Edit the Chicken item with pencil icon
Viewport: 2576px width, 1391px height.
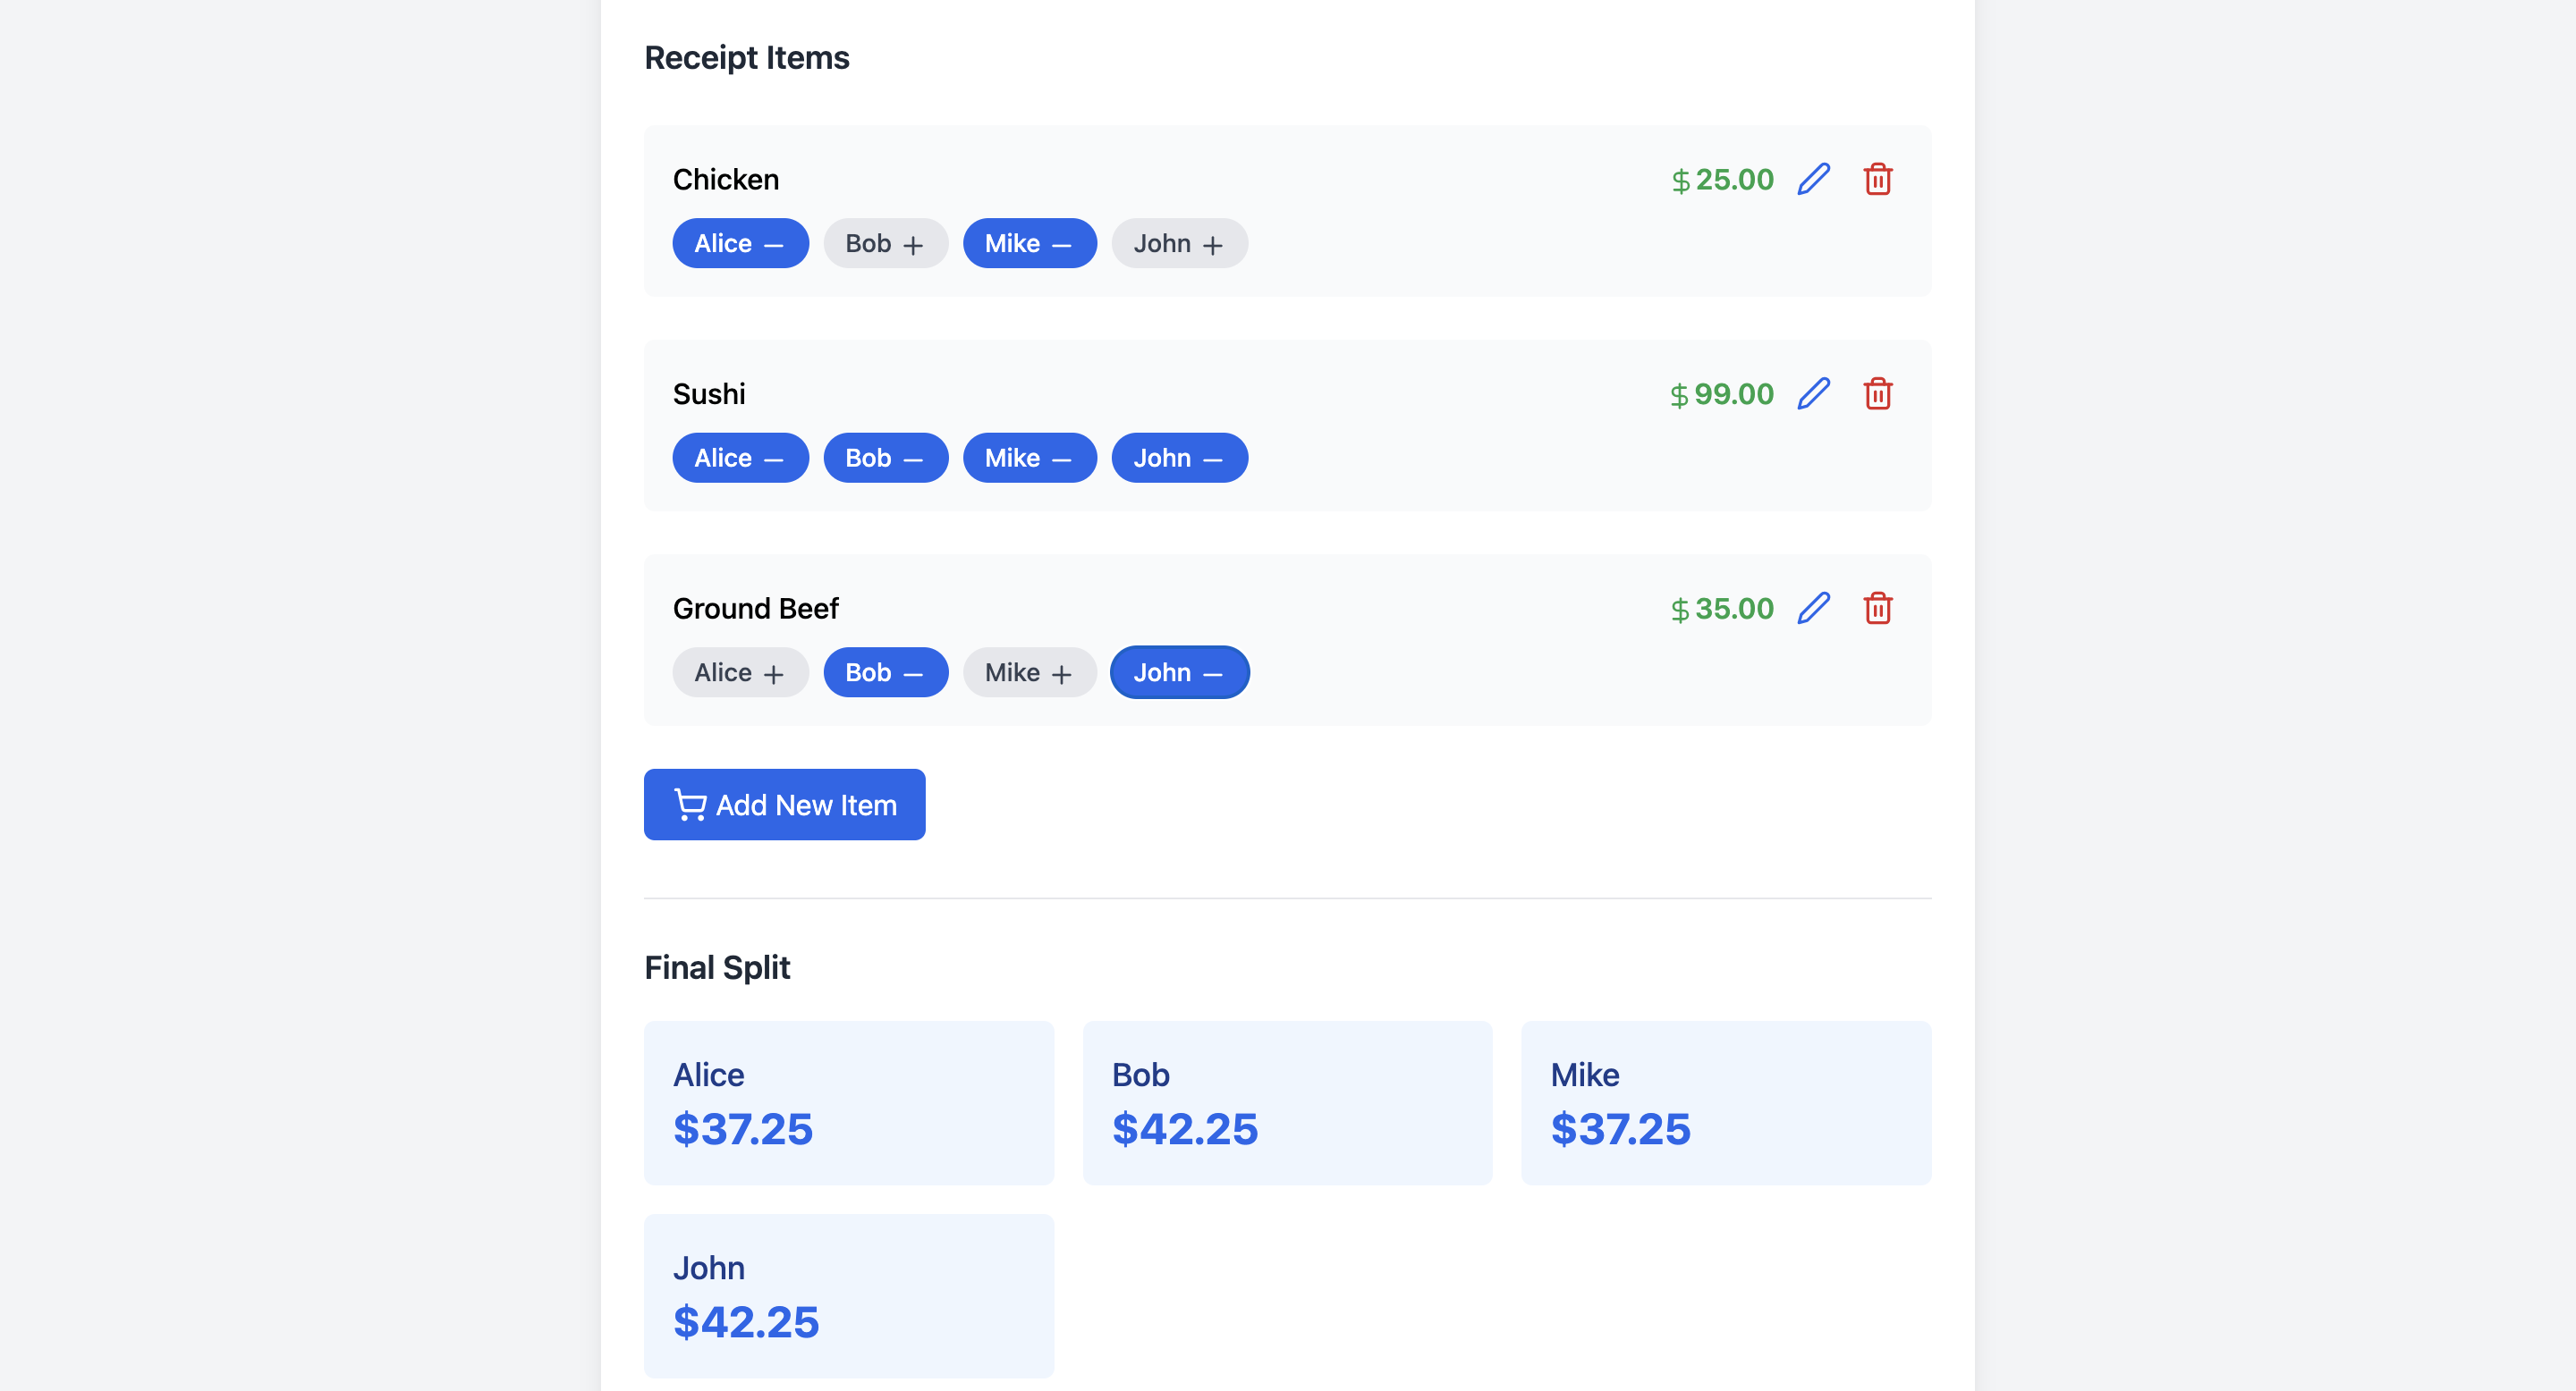pos(1813,180)
